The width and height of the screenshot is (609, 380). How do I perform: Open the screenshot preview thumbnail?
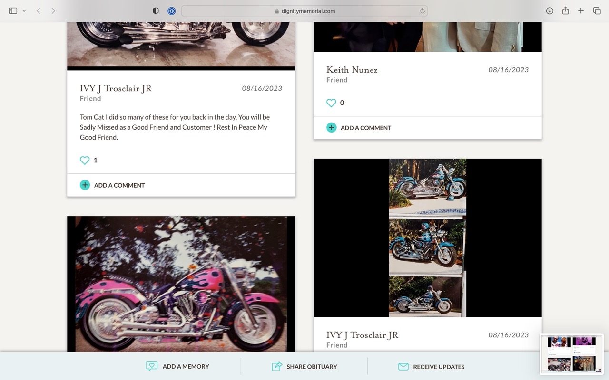(571, 354)
